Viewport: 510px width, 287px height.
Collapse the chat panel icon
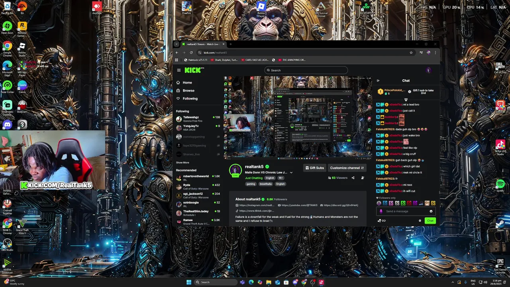pyautogui.click(x=378, y=81)
